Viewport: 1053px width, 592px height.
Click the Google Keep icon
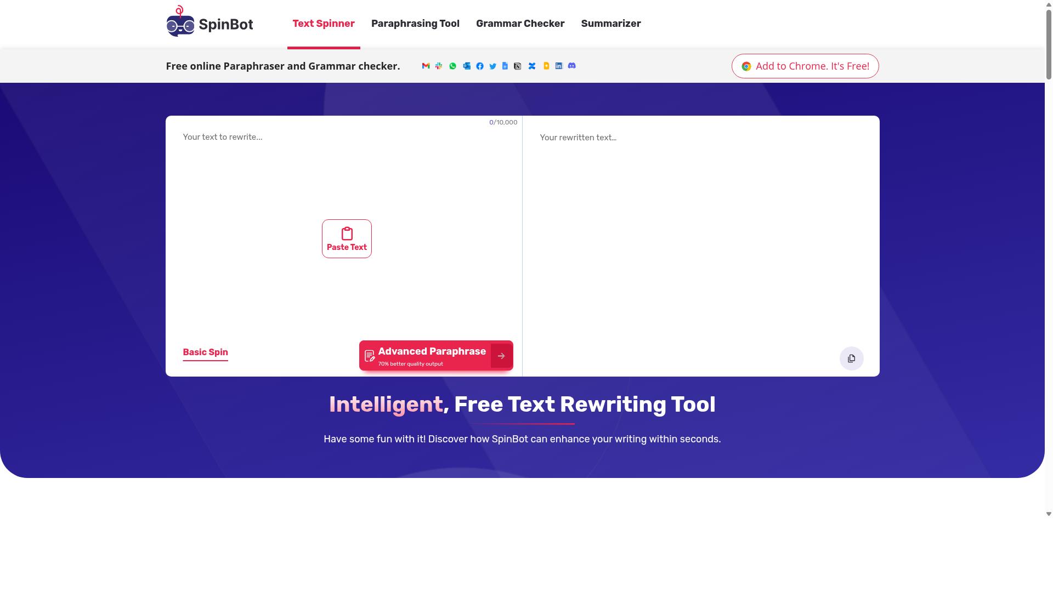point(546,66)
